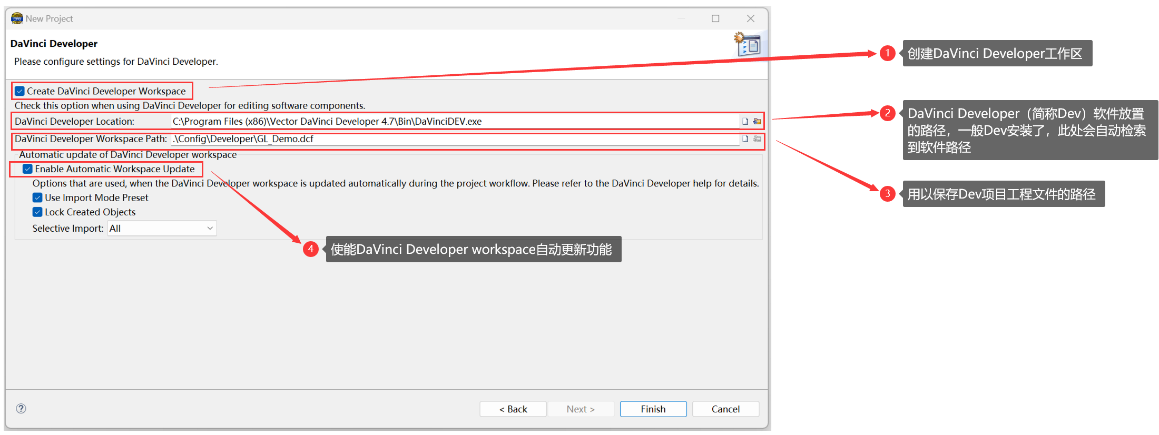The height and width of the screenshot is (435, 1159).
Task: Uncheck Lock Created Objects option
Action: tap(37, 212)
